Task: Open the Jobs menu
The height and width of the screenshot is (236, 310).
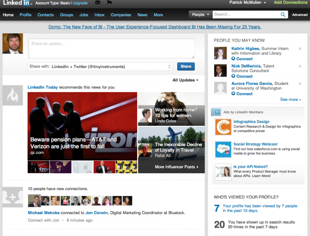Action: (83, 15)
